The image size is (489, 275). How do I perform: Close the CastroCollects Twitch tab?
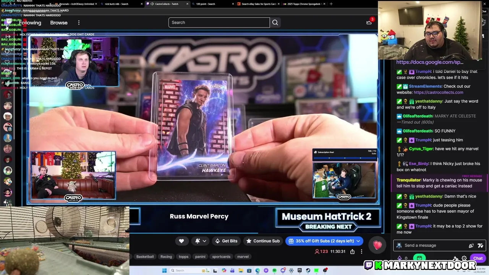pyautogui.click(x=187, y=4)
